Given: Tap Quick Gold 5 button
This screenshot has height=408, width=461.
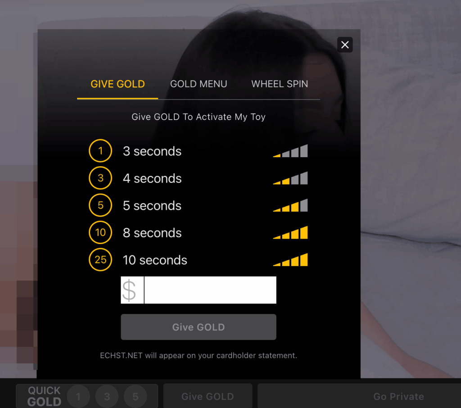Looking at the screenshot, I should (135, 396).
